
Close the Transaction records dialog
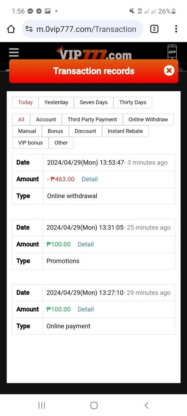[169, 71]
